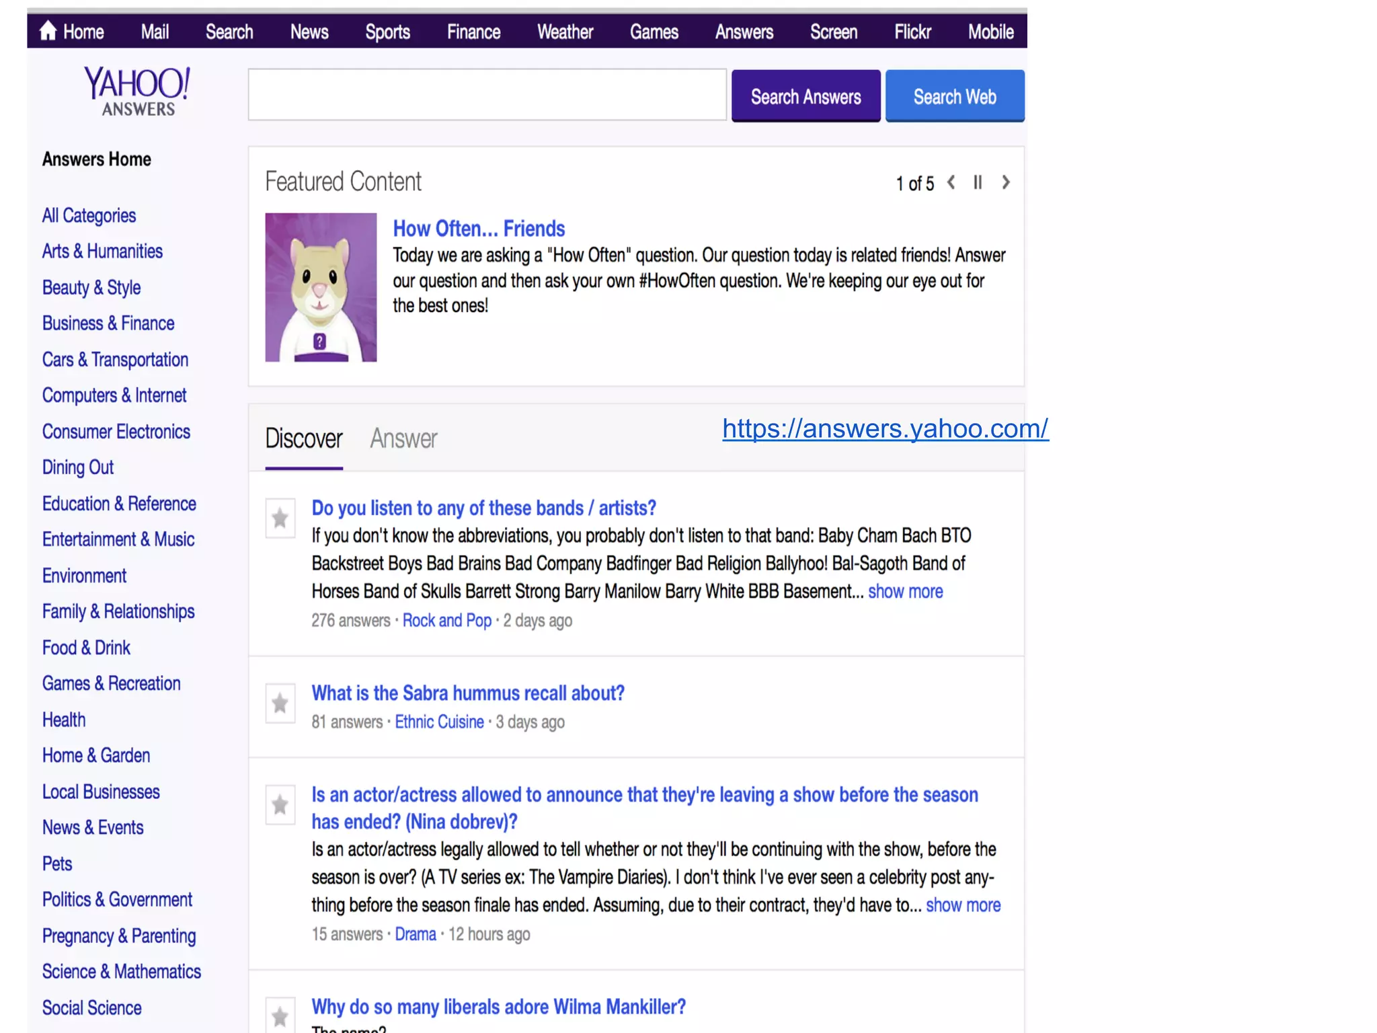The height and width of the screenshot is (1033, 1377).
Task: Select the Discover tab
Action: pos(304,438)
